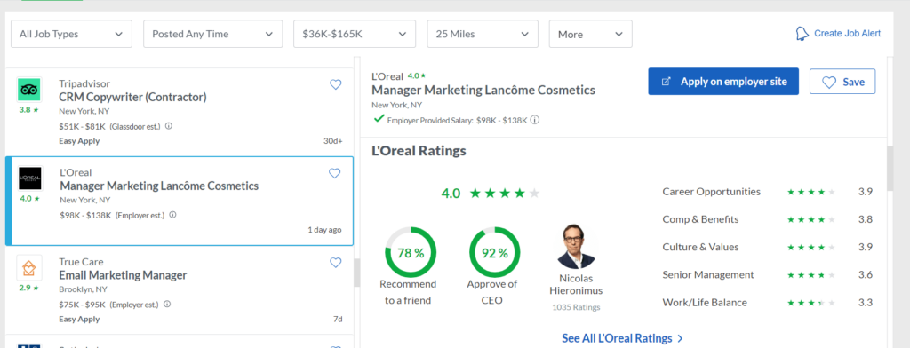Expand the $36K-$165K salary filter
The height and width of the screenshot is (348, 910).
click(x=355, y=35)
